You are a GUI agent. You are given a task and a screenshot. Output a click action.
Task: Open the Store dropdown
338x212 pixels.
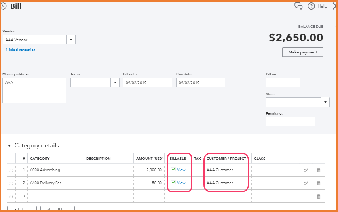(x=325, y=102)
